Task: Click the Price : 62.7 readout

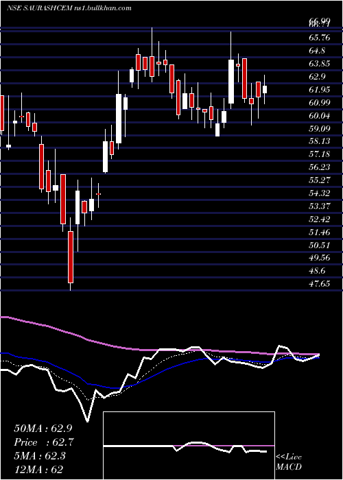Action: [44, 442]
